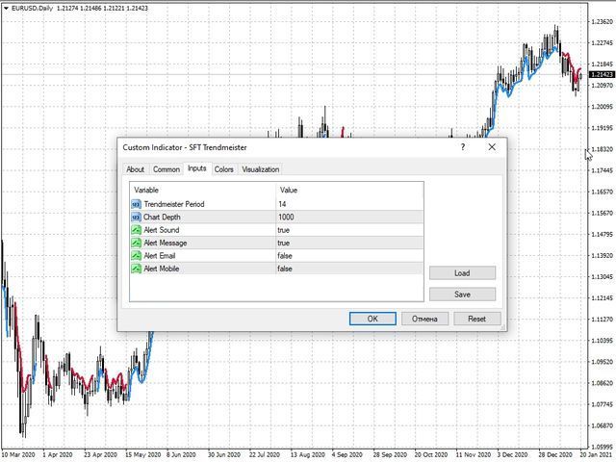Click the Alert Mobile boolean icon

(x=136, y=269)
